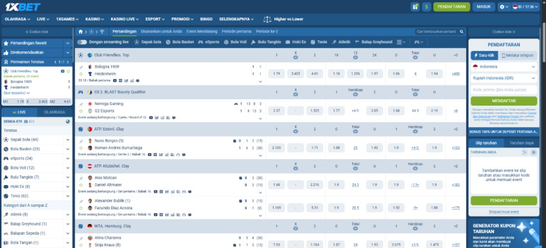Viewport: 546px width, 248px height.
Task: Filter by Balap Greyhound in the sport bar
Action: pyautogui.click(x=373, y=42)
